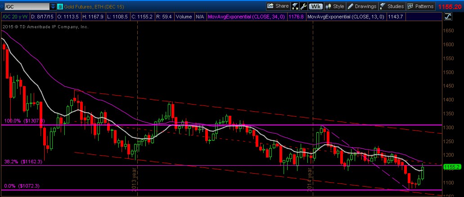This screenshot has width=464, height=197.
Task: Click the 0.0% ($1072.3) Fibonacci label
Action: [22, 186]
